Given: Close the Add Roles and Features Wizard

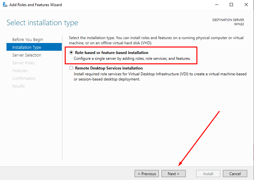Looking at the screenshot, I should (x=246, y=5).
